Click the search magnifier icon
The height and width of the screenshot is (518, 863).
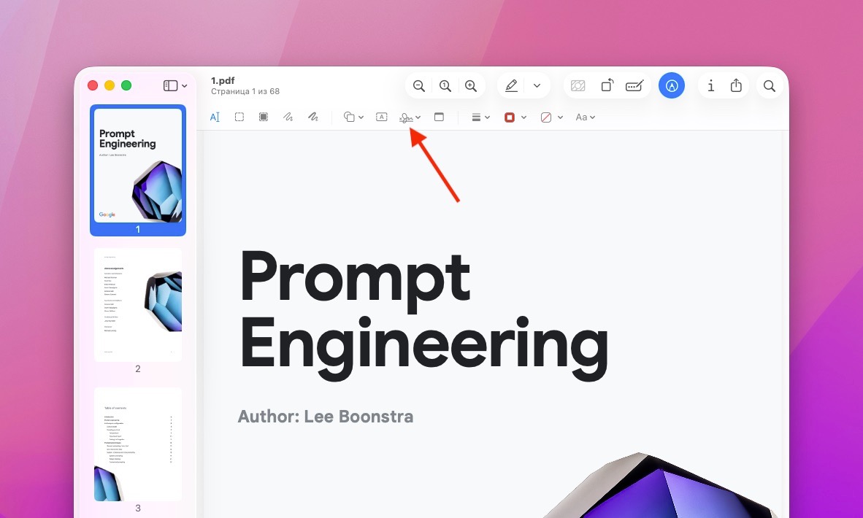pos(770,86)
